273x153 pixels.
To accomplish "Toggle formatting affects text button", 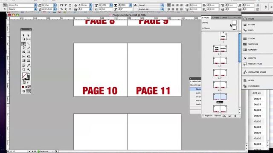I will (x=28, y=82).
